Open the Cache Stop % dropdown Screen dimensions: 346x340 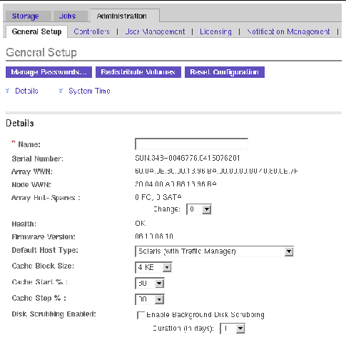[150, 299]
